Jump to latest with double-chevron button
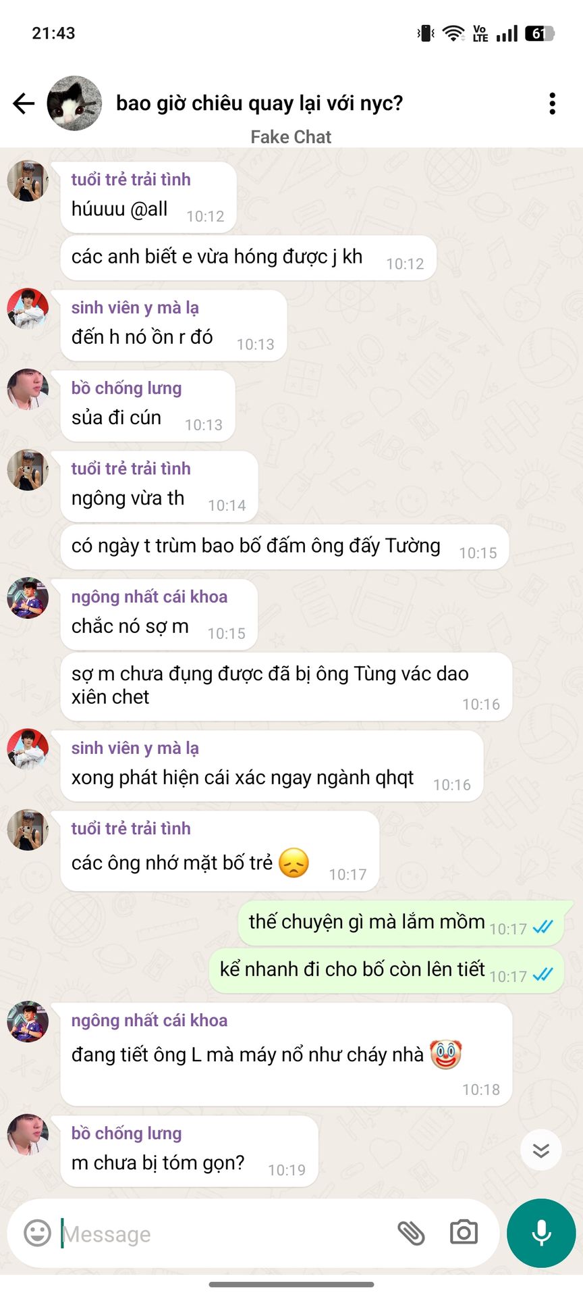The image size is (583, 1297). (541, 1150)
